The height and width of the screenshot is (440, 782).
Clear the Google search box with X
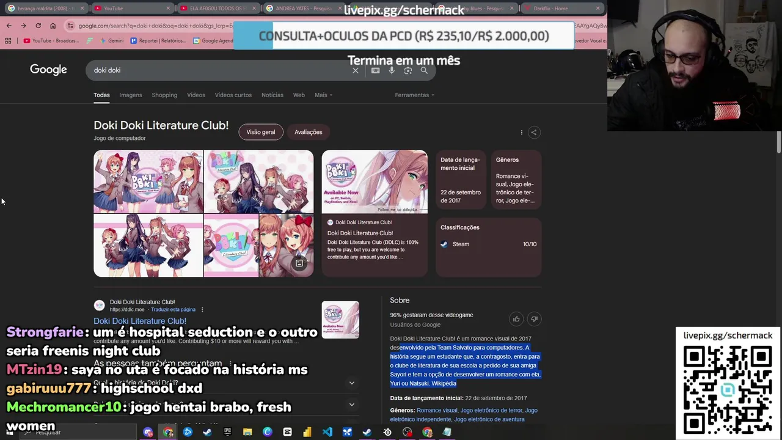(356, 70)
